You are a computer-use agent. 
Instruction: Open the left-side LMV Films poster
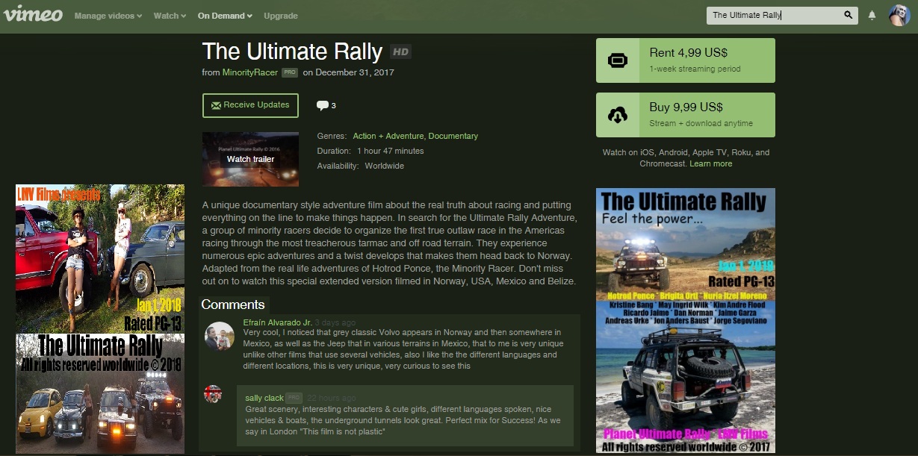point(100,319)
